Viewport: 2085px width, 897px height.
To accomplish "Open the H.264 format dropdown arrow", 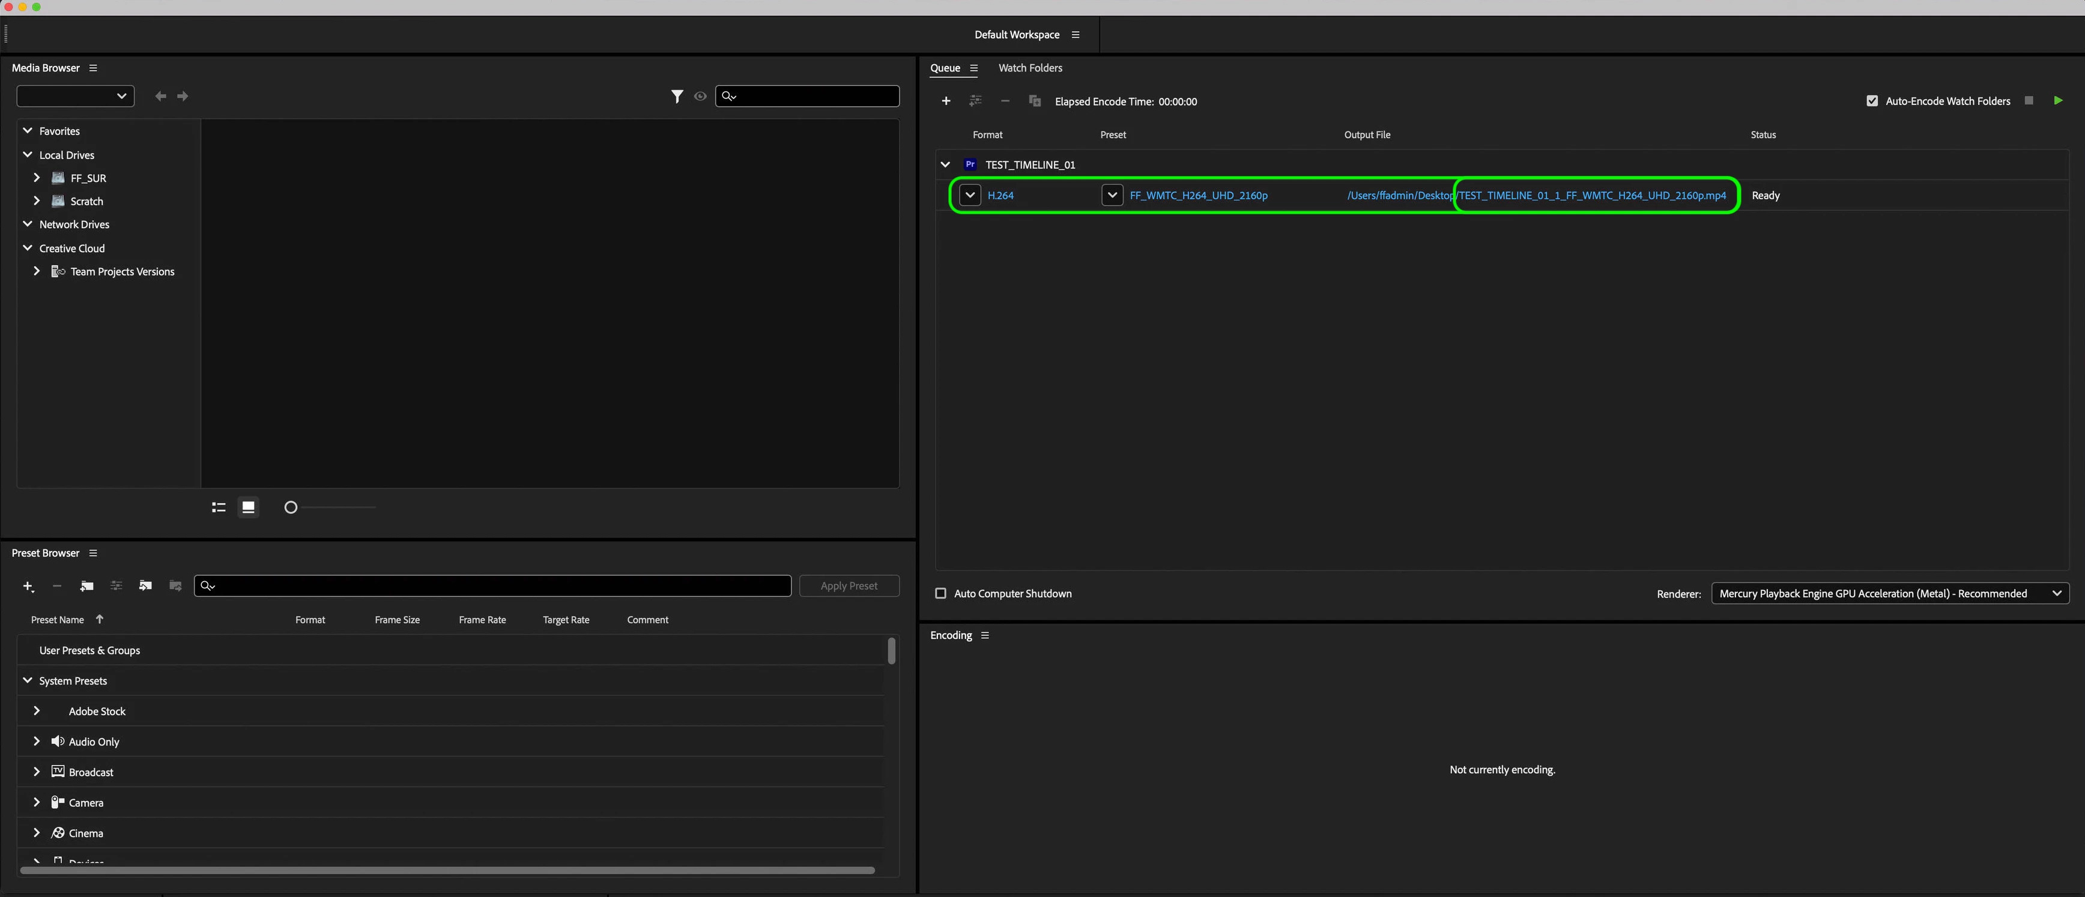I will pyautogui.click(x=970, y=195).
